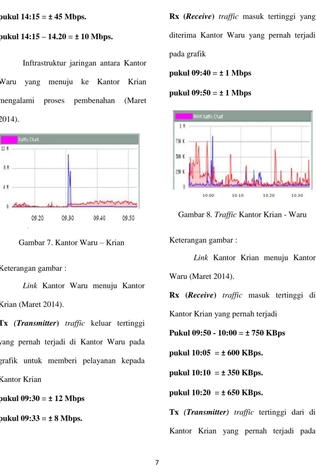
Task: Click the '8 M' y-axis label
Action: click(x=6, y=167)
